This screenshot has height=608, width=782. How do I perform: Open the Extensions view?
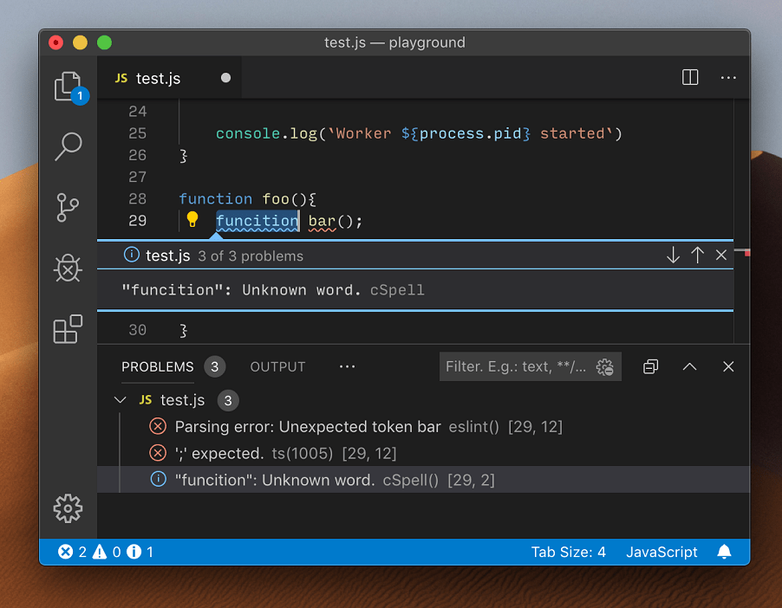coord(68,329)
